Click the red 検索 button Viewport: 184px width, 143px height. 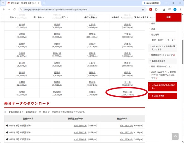click(x=169, y=17)
